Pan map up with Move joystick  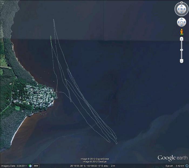[x=181, y=19]
